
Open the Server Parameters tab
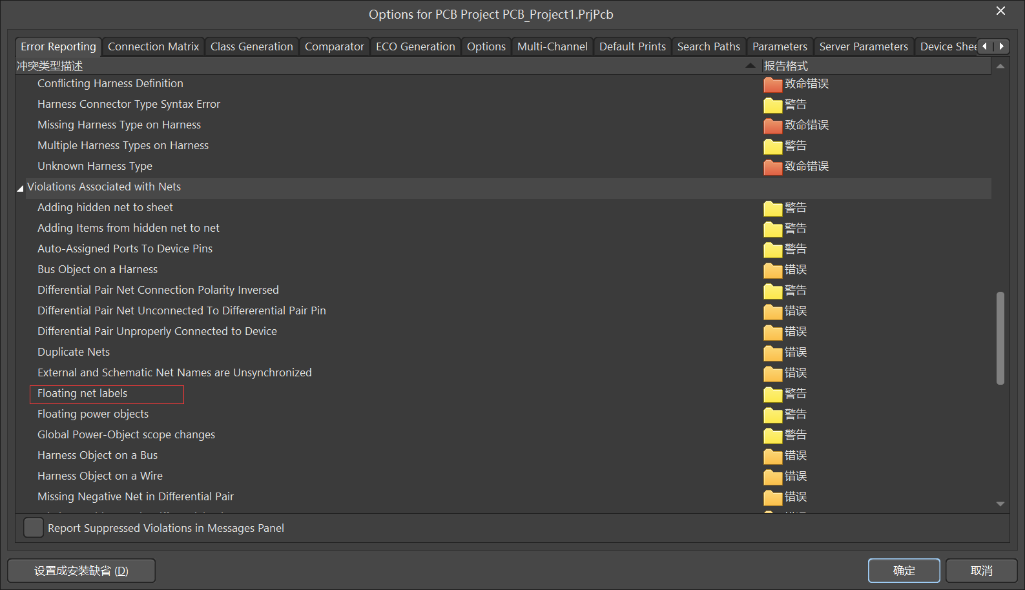tap(864, 46)
